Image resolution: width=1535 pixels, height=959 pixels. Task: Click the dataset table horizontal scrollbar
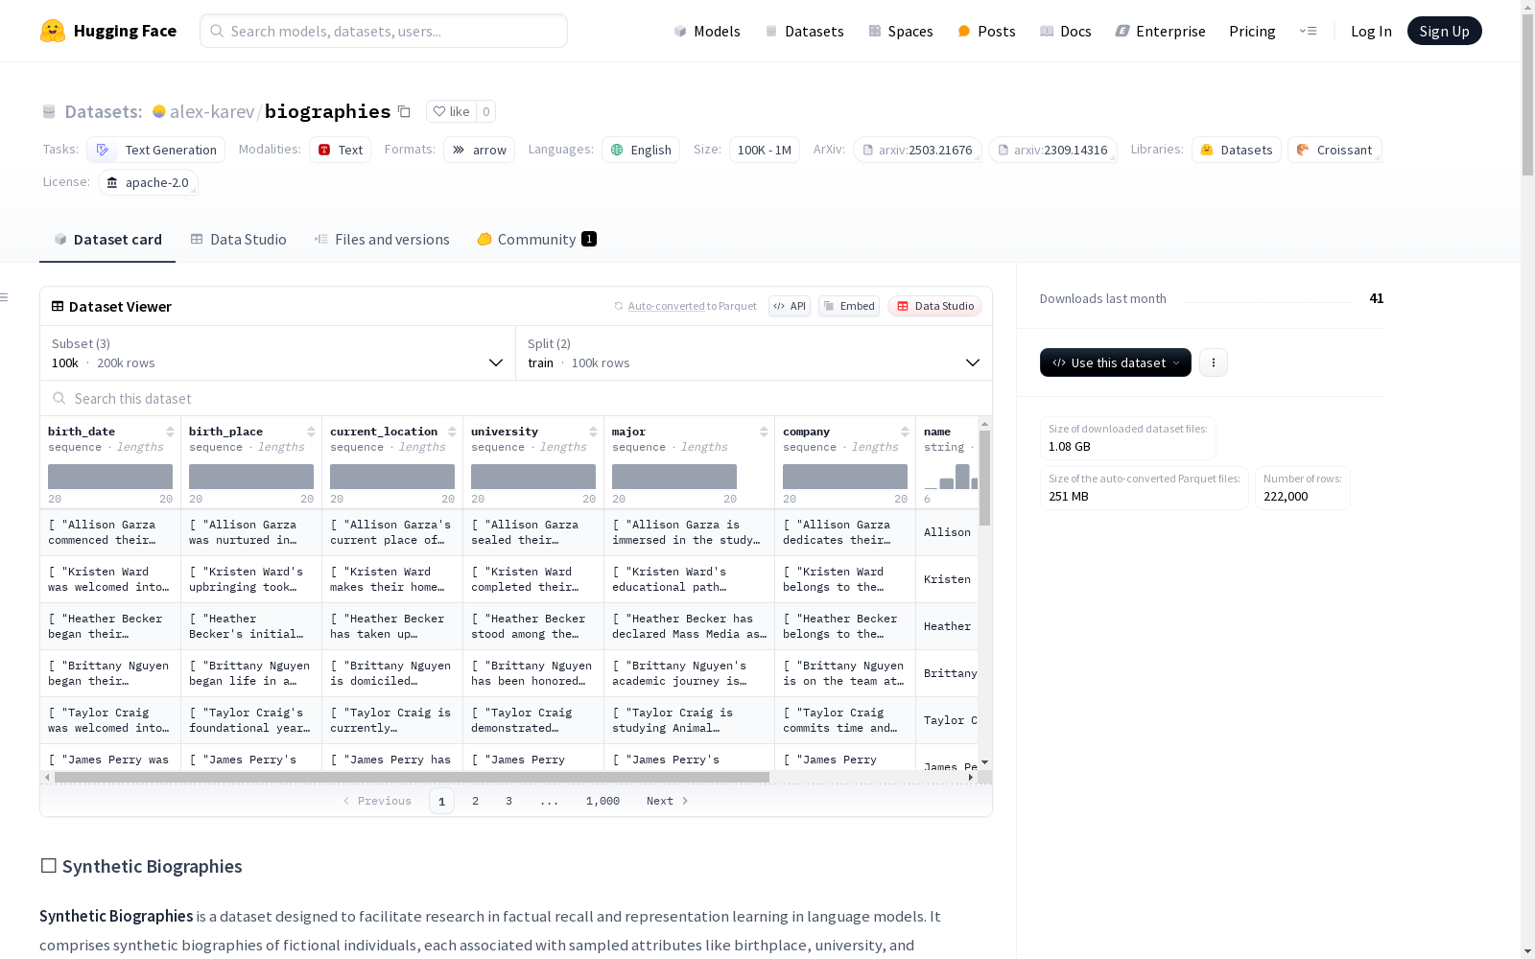(x=412, y=777)
